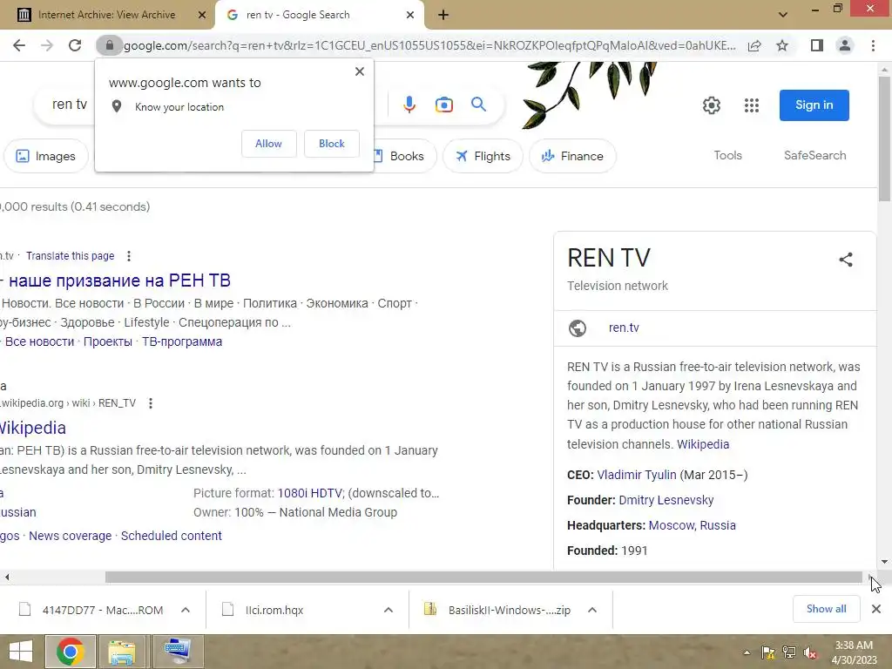Filter results by Finance
The width and height of the screenshot is (892, 669).
point(572,156)
